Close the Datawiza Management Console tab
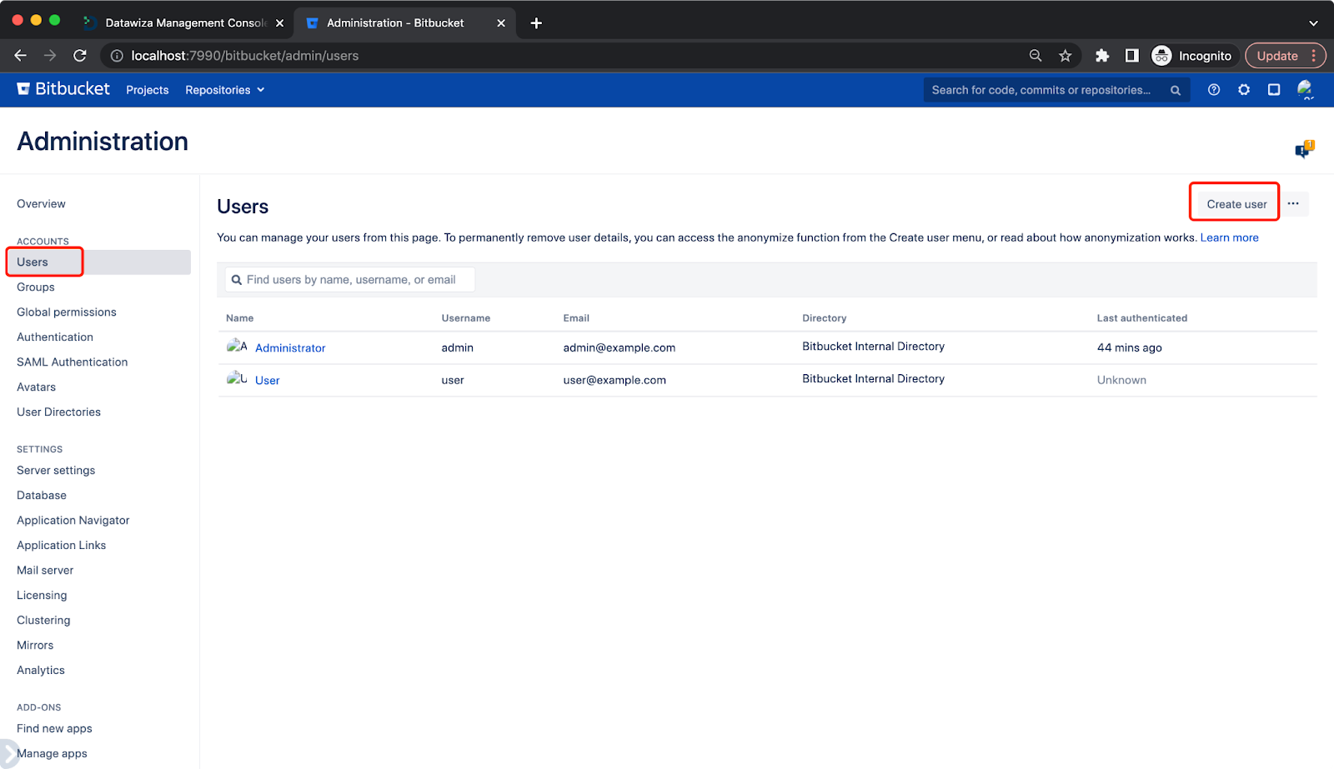 coord(279,23)
